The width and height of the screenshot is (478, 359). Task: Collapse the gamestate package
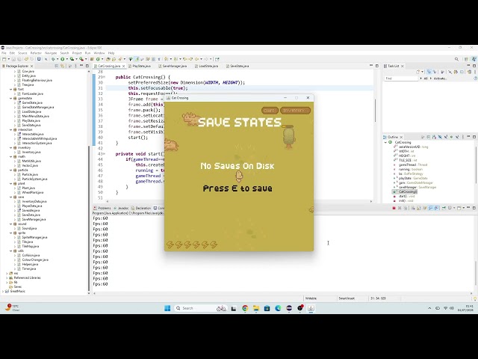[x=11, y=98]
